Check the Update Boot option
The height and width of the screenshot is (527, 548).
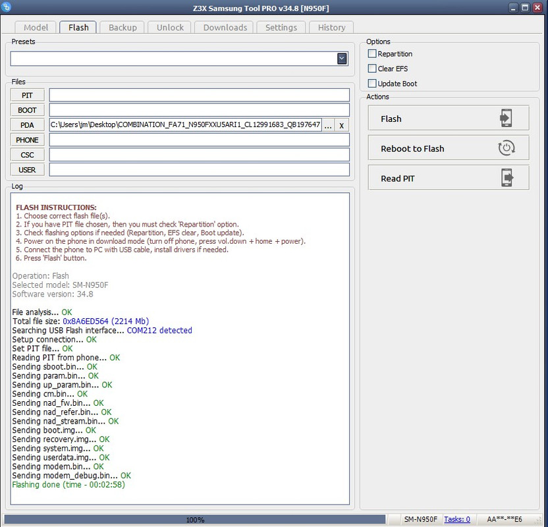pyautogui.click(x=372, y=84)
